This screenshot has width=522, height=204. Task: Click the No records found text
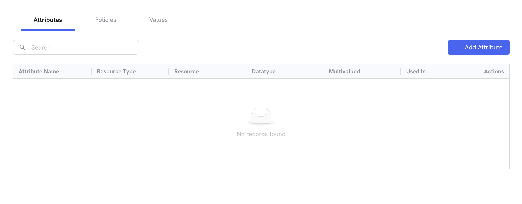(261, 134)
